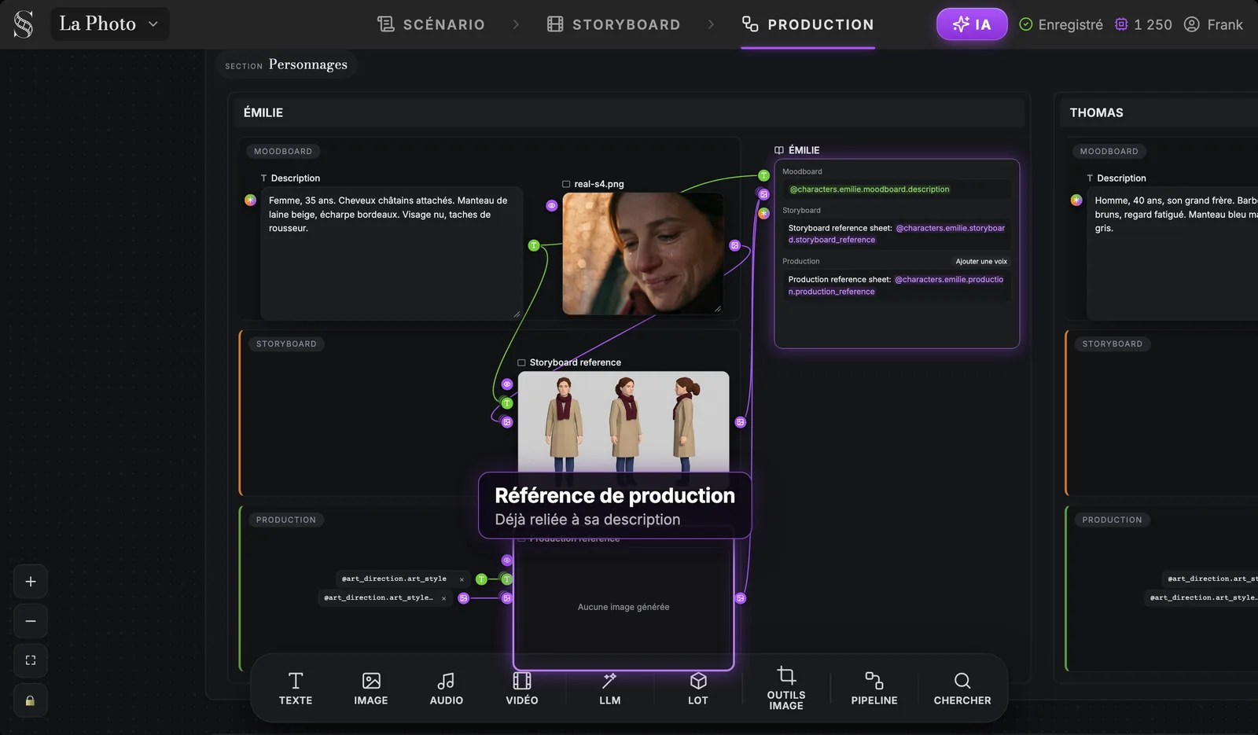Select the Personnages section label
1258x735 pixels.
click(x=286, y=64)
